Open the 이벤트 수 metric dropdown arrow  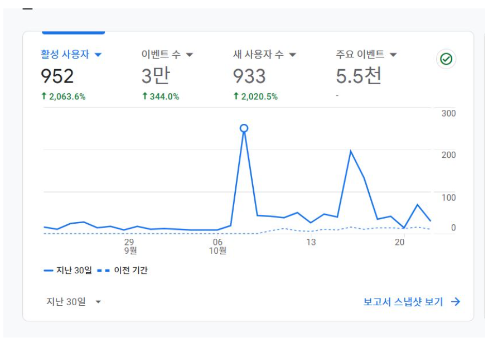(189, 55)
